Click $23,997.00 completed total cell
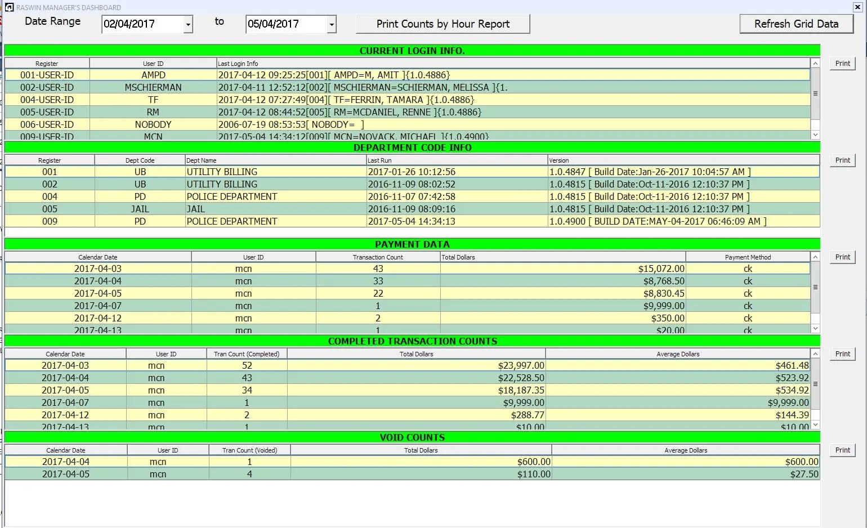This screenshot has width=867, height=528. tap(416, 365)
